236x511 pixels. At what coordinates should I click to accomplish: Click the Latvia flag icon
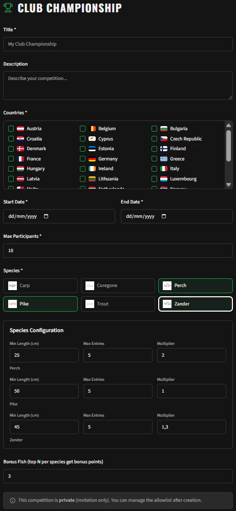pos(20,179)
